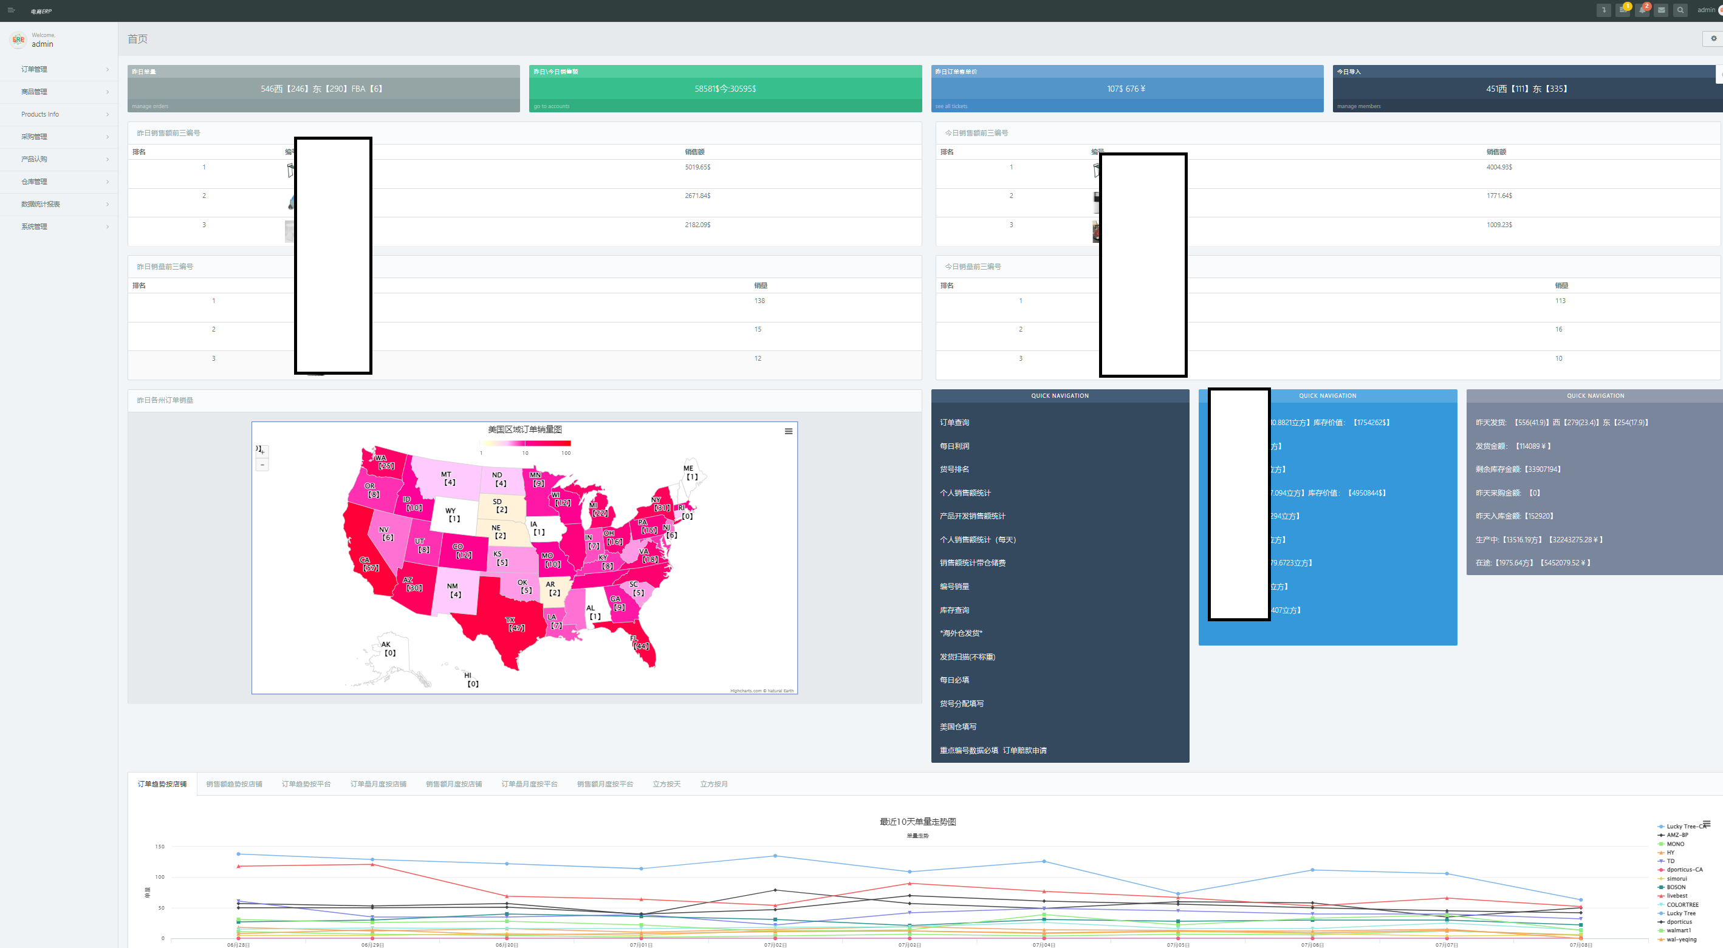Expand 订单管理 sidebar menu
1723x948 pixels.
(x=59, y=69)
